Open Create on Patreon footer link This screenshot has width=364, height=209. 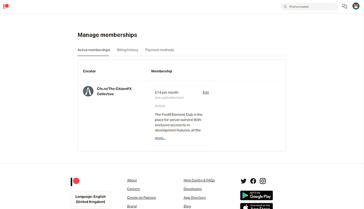(141, 197)
